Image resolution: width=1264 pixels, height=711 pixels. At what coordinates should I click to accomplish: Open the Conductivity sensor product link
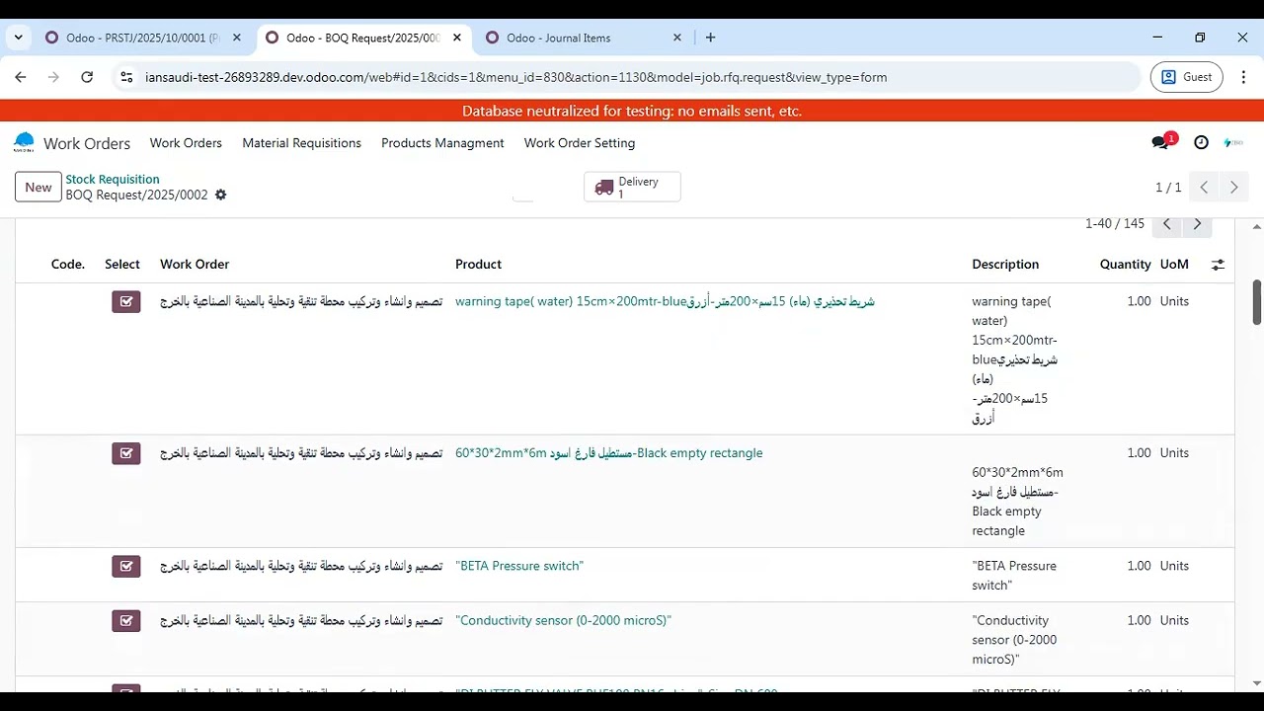(x=563, y=620)
